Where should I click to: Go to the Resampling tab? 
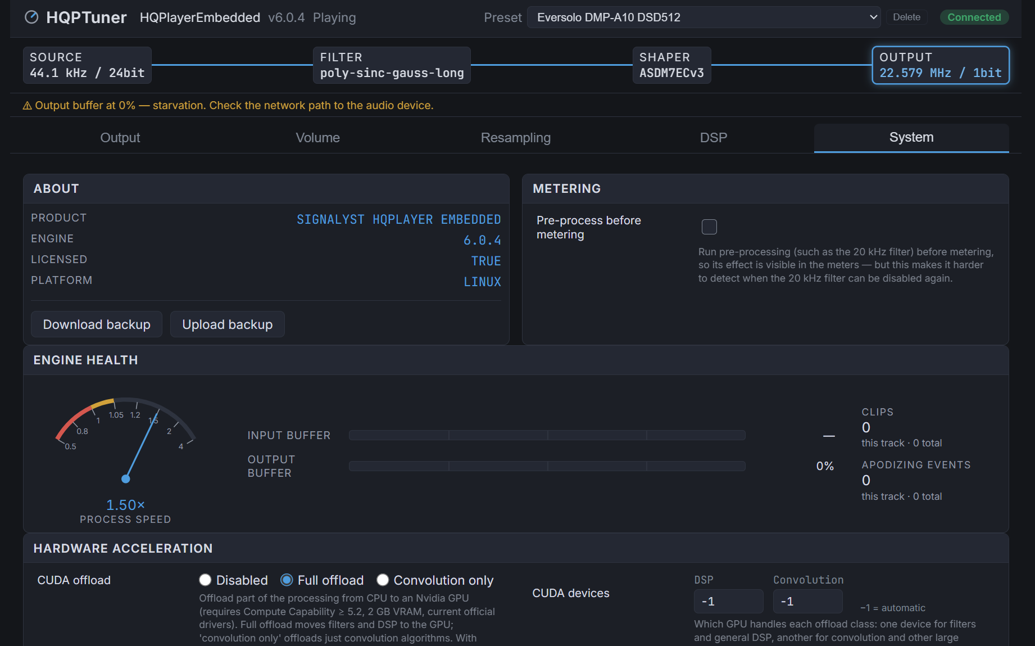click(516, 138)
